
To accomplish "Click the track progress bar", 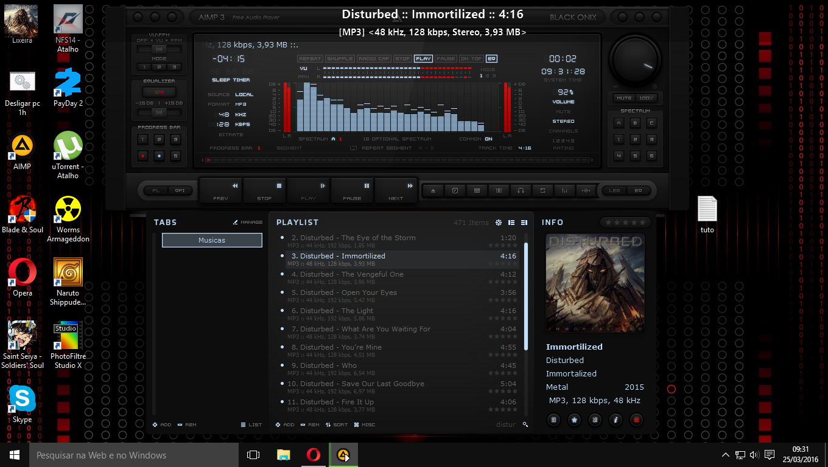I will tap(396, 159).
